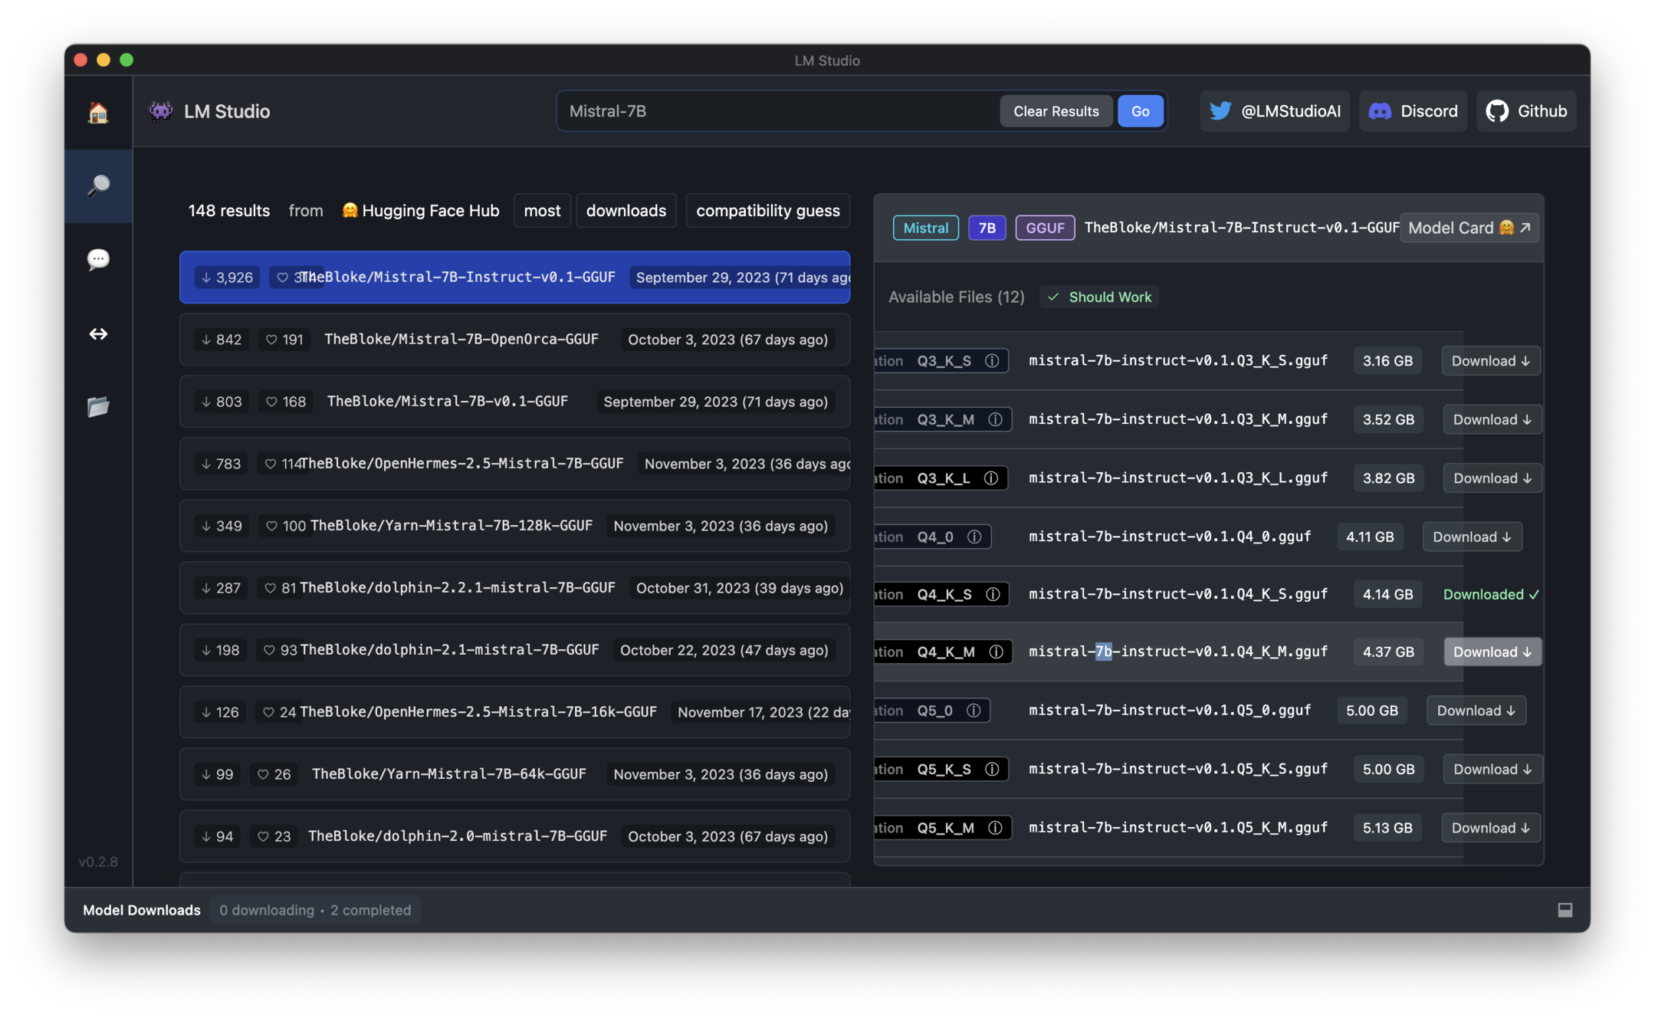Image resolution: width=1655 pixels, height=1018 pixels.
Task: Open the Local Server arrows icon
Action: [98, 333]
